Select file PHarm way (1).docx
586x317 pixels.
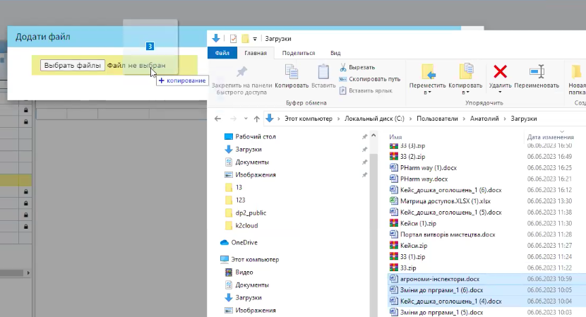coord(429,168)
